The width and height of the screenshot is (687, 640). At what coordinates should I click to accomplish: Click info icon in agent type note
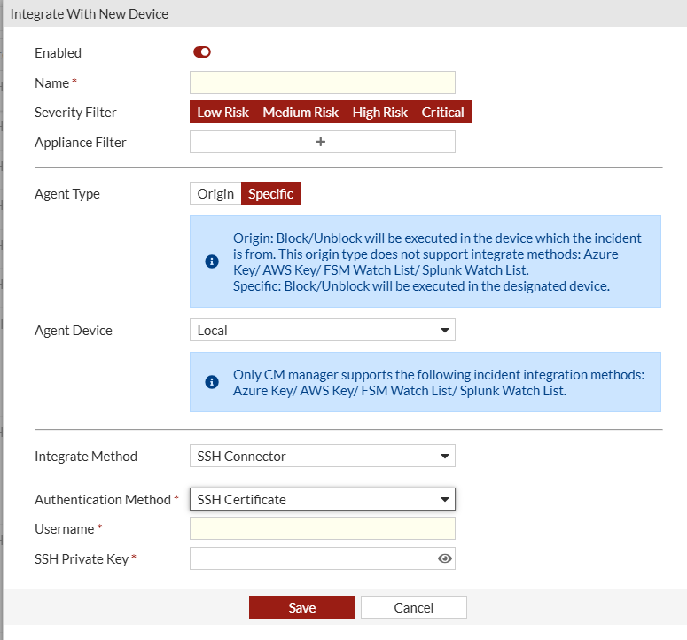[x=212, y=261]
